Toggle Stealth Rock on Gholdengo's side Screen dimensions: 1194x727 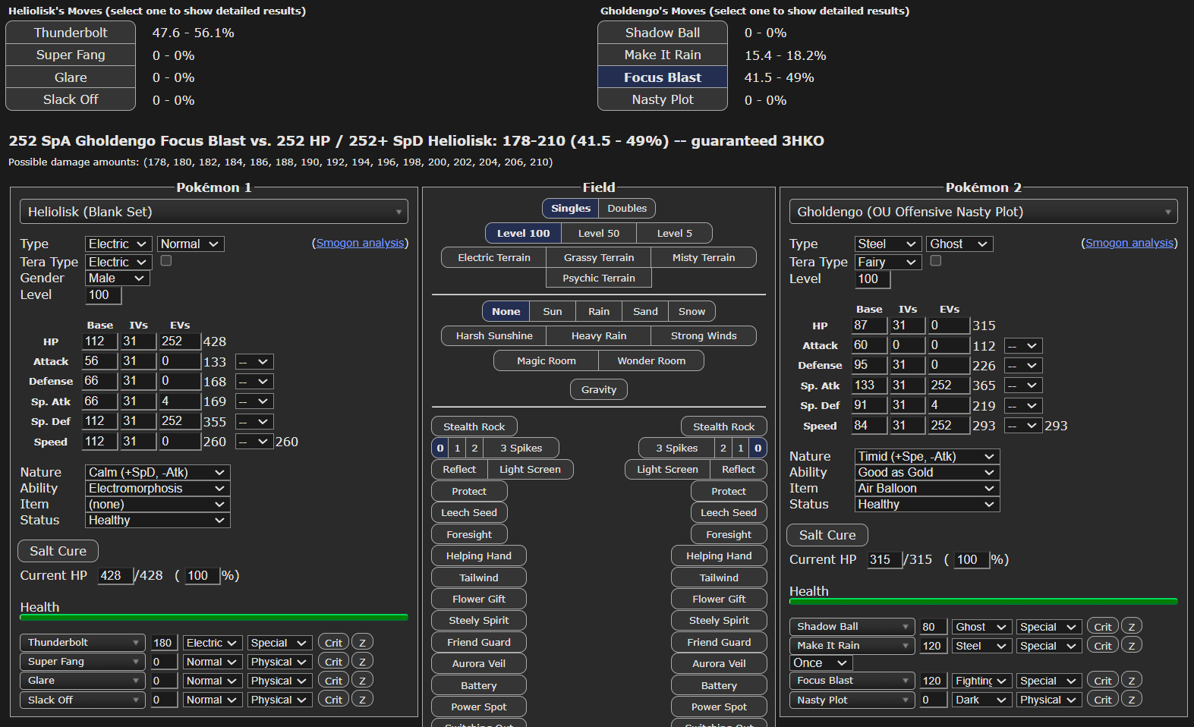tap(724, 426)
